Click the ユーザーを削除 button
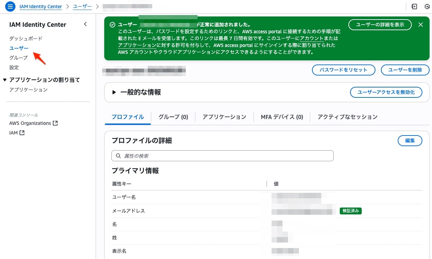 point(405,70)
